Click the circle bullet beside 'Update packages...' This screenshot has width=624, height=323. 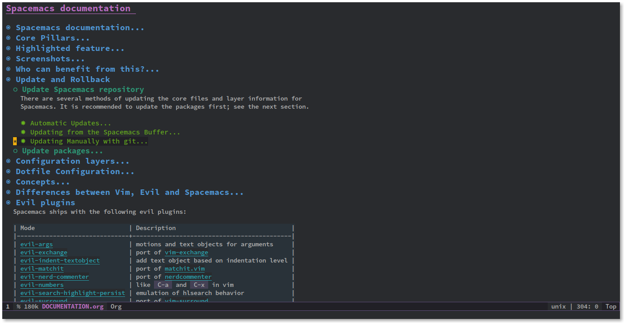[15, 151]
